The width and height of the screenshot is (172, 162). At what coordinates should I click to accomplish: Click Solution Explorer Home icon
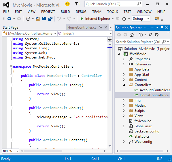pyautogui.click(x=132, y=35)
